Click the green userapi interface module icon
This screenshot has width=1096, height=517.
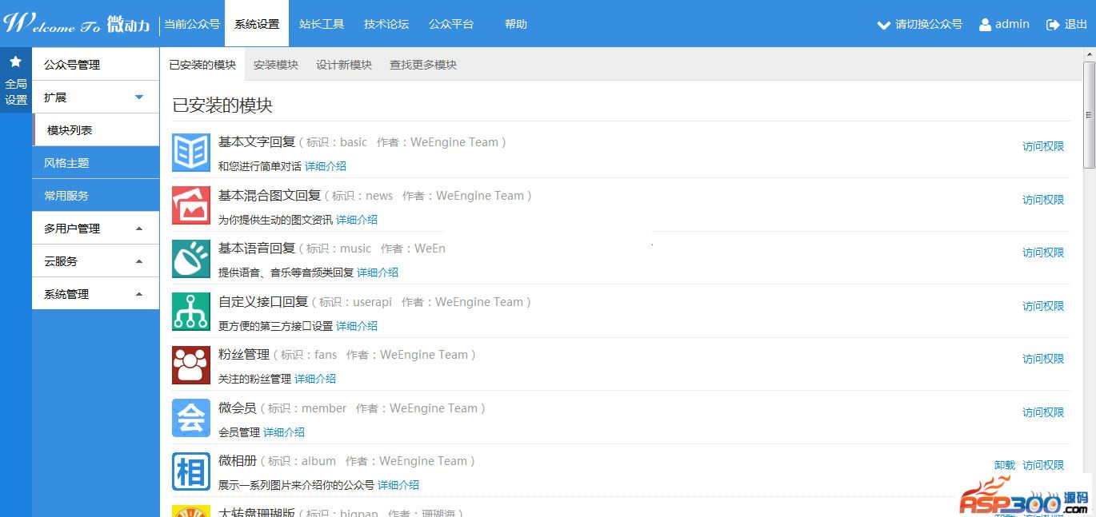191,312
